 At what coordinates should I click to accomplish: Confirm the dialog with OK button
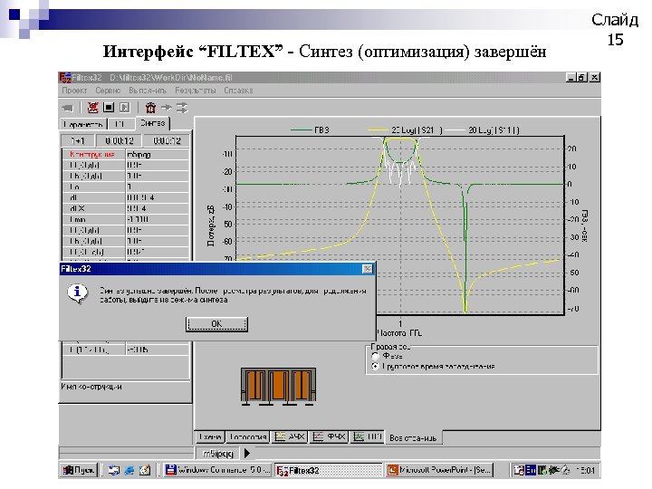coord(216,324)
